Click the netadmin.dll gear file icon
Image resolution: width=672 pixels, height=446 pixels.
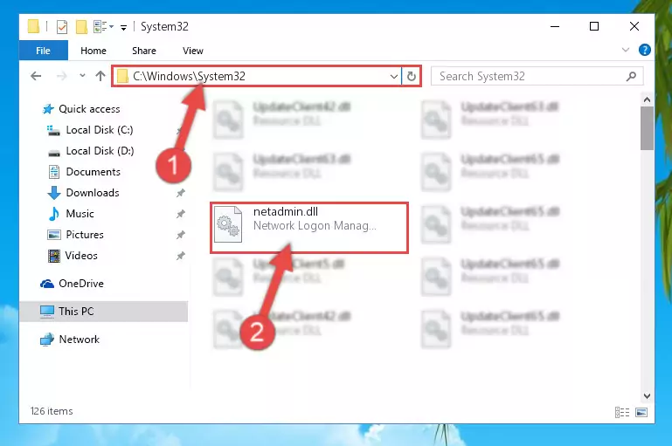coord(228,224)
